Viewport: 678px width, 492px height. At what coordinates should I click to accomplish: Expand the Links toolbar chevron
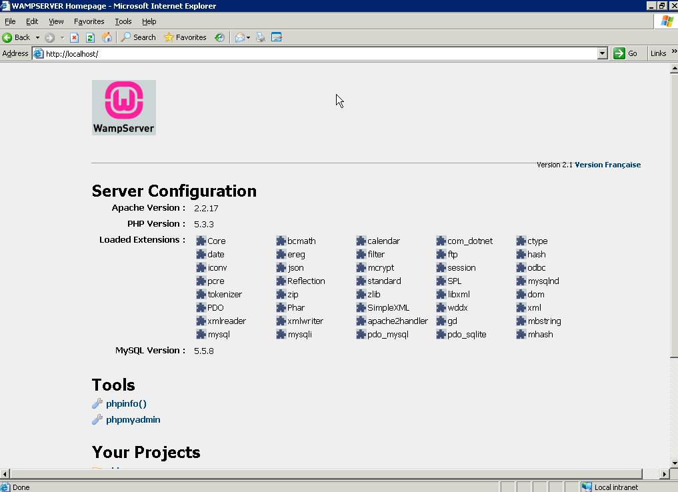click(674, 52)
